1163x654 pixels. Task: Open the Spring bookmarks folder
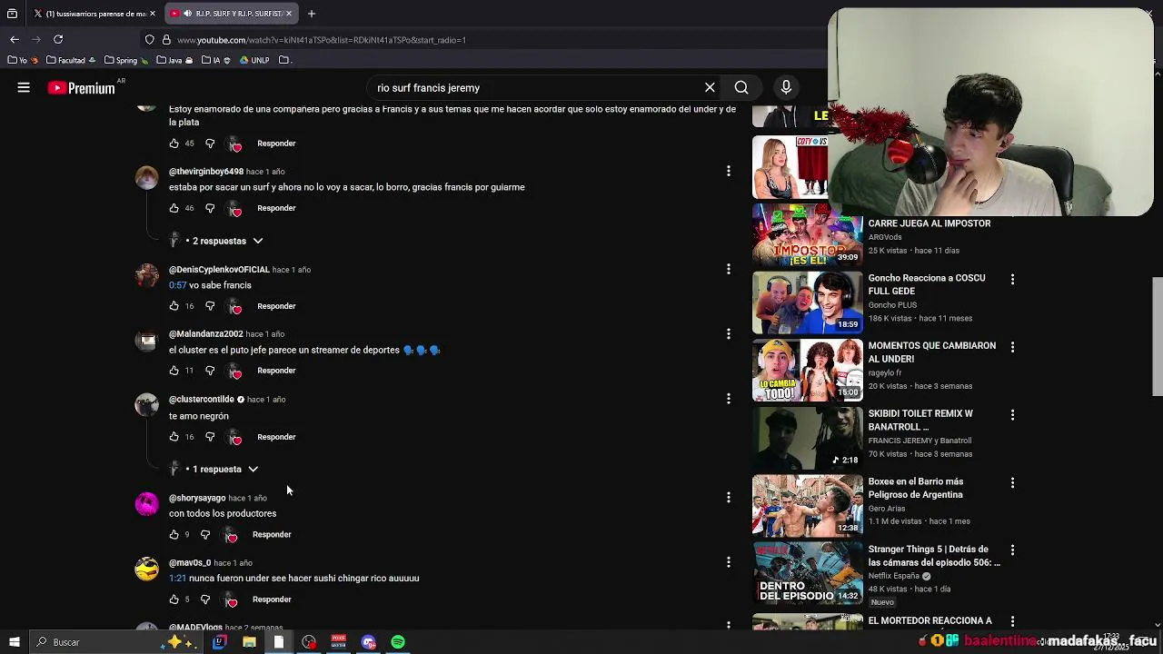pyautogui.click(x=126, y=60)
